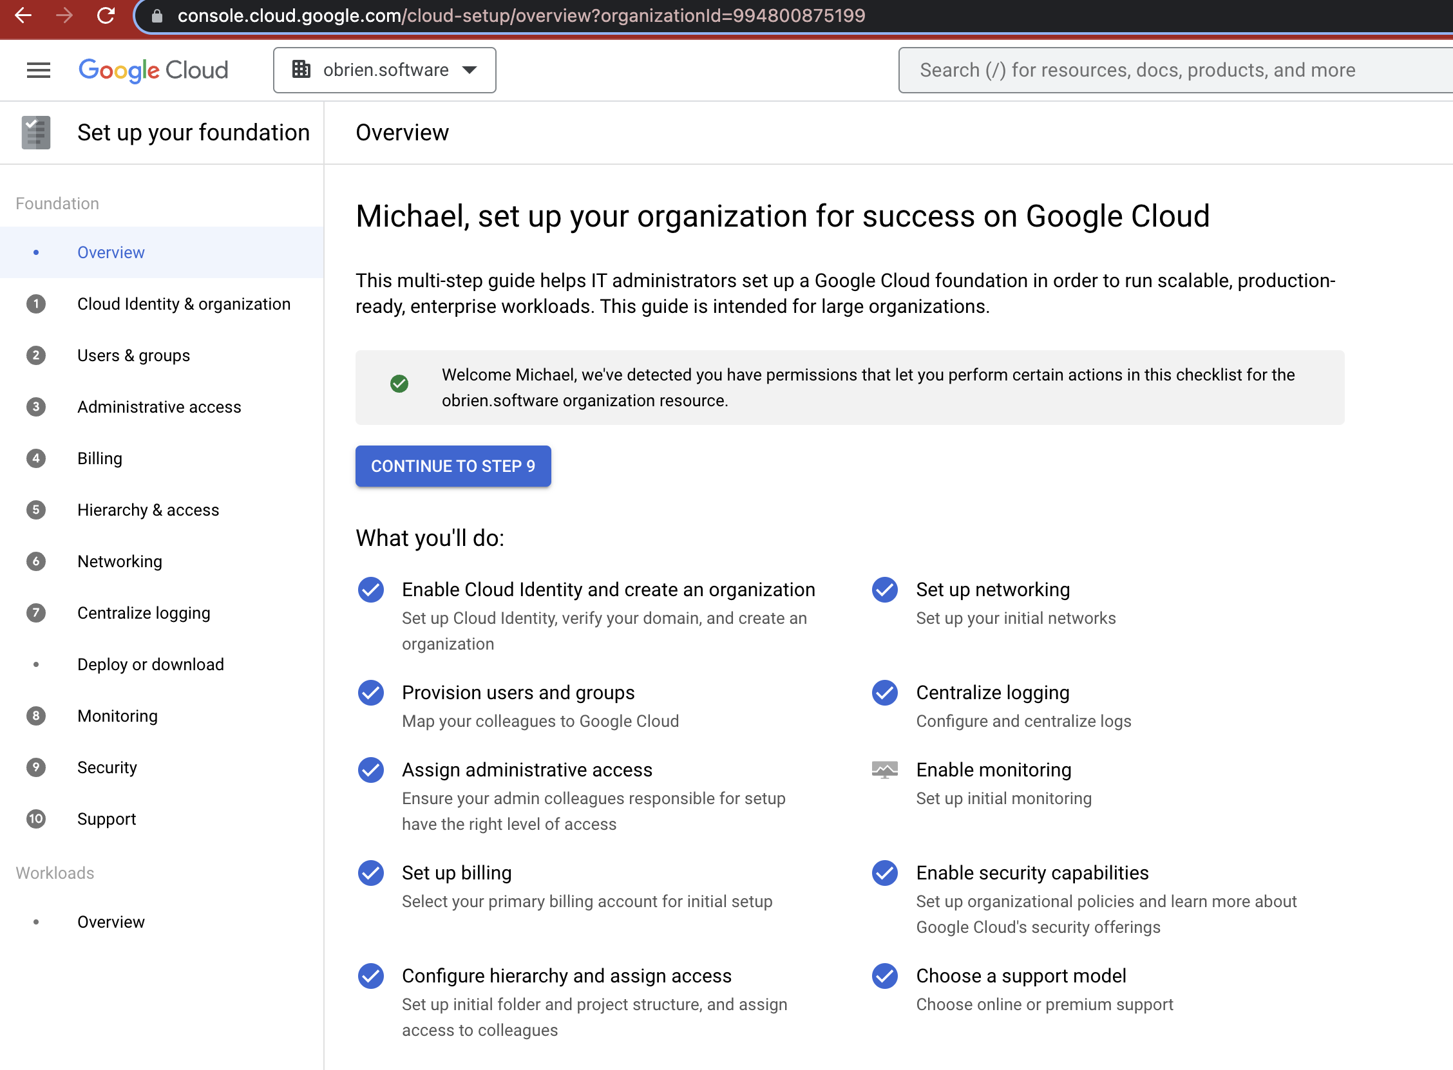Toggle the checkmark for Set up networking
The image size is (1453, 1070).
(x=884, y=590)
